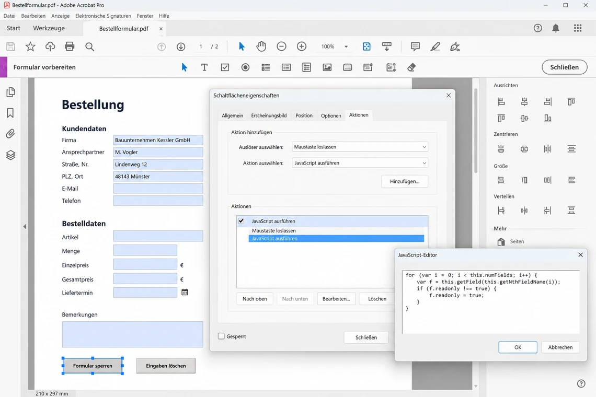Click the Seiten option under Mehr
Viewport: 596px width, 397px height.
point(510,241)
